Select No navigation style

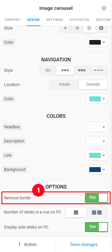[48, 70]
